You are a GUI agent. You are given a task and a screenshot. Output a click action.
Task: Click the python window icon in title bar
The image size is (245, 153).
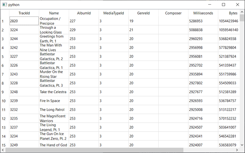[5, 5]
